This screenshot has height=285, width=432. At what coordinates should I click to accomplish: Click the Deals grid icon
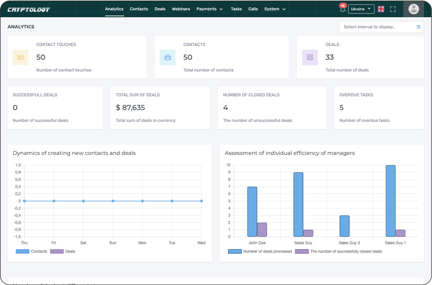point(310,58)
